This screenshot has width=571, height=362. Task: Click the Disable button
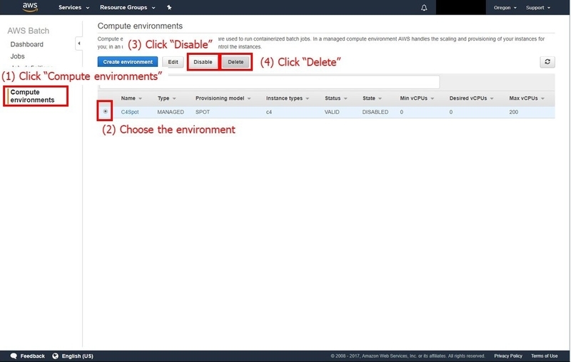(203, 62)
